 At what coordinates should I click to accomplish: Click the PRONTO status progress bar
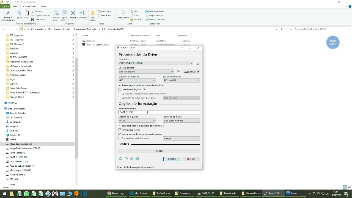[x=159, y=151]
